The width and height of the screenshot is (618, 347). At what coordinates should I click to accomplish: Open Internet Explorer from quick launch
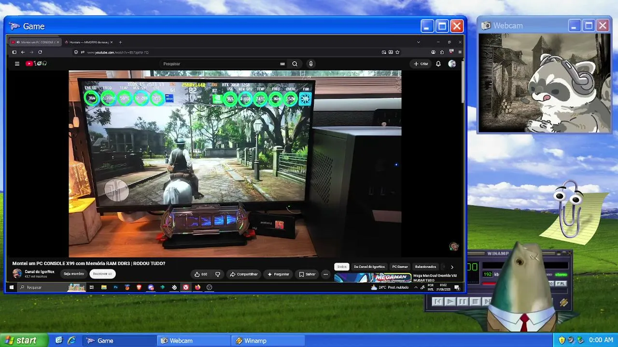71,340
